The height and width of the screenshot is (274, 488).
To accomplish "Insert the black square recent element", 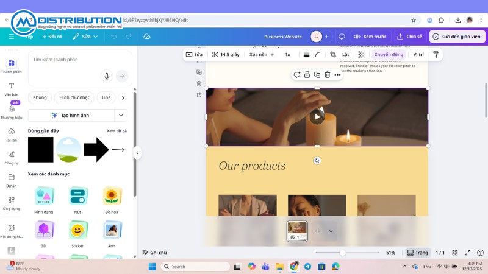I will (x=40, y=150).
